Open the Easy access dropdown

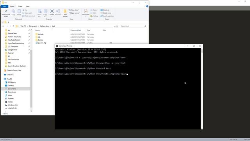[75, 13]
